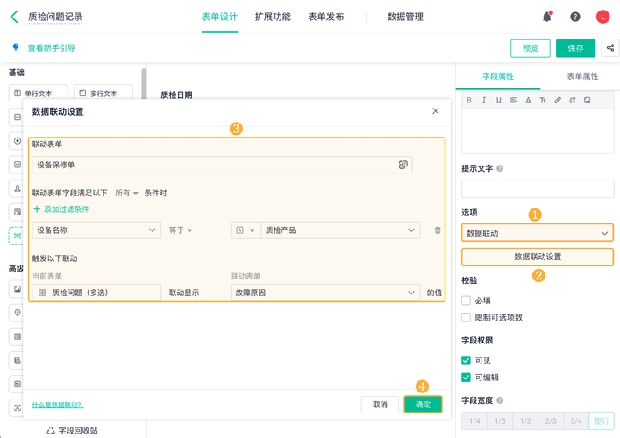Go back using the green arrow
This screenshot has height=438, width=620.
click(14, 17)
